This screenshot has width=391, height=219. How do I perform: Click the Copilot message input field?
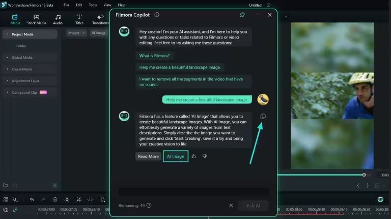193,191
